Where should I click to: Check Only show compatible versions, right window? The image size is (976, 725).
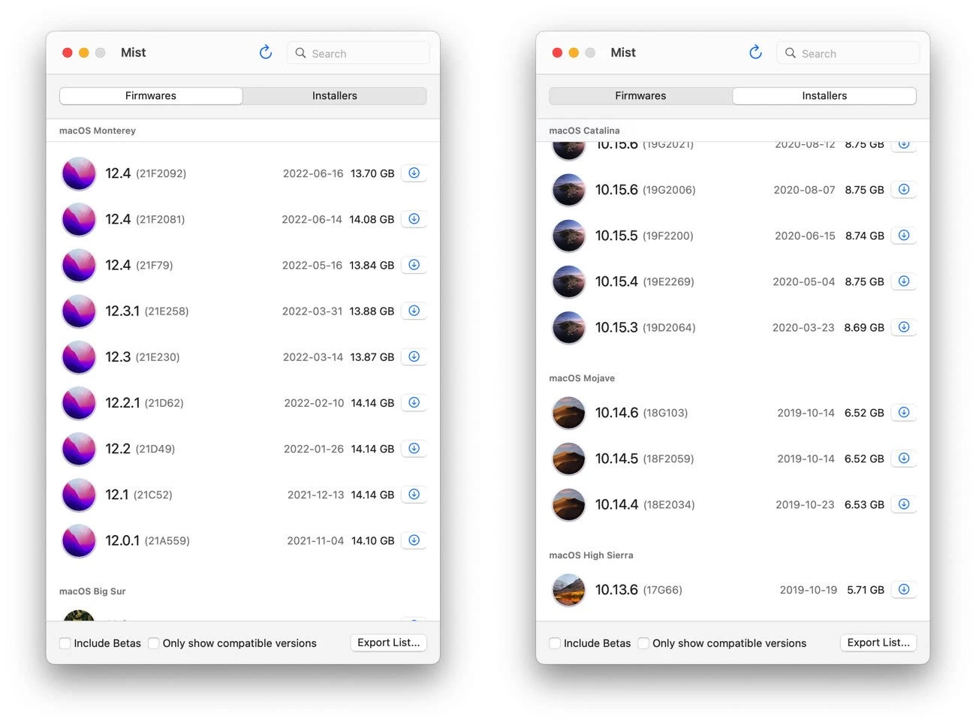(x=643, y=643)
